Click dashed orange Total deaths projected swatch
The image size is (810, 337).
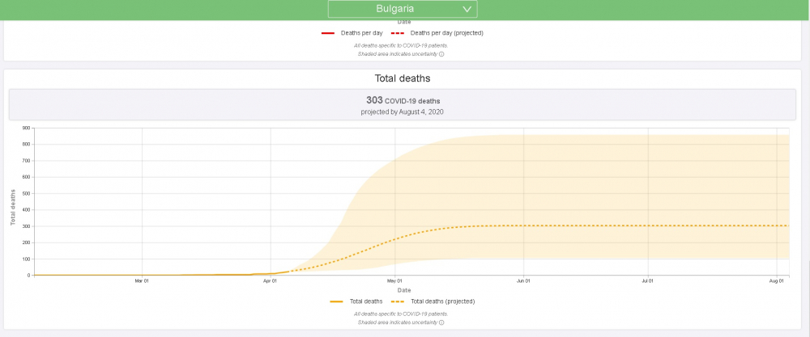click(x=398, y=301)
